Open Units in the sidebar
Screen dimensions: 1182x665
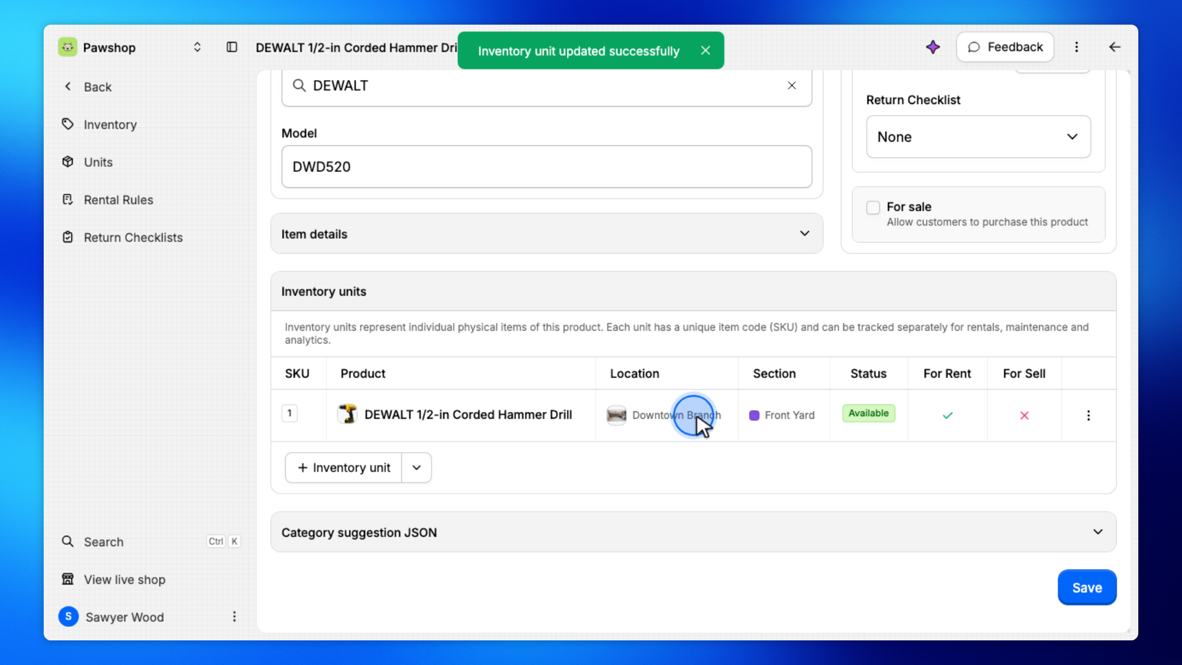(98, 162)
